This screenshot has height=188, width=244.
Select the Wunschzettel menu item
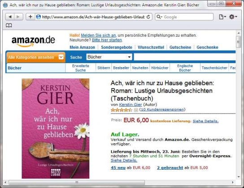pos(151,47)
